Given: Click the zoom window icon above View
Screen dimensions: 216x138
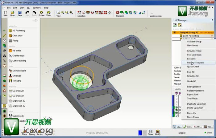Looking at the screenshot, I should coord(58,13).
